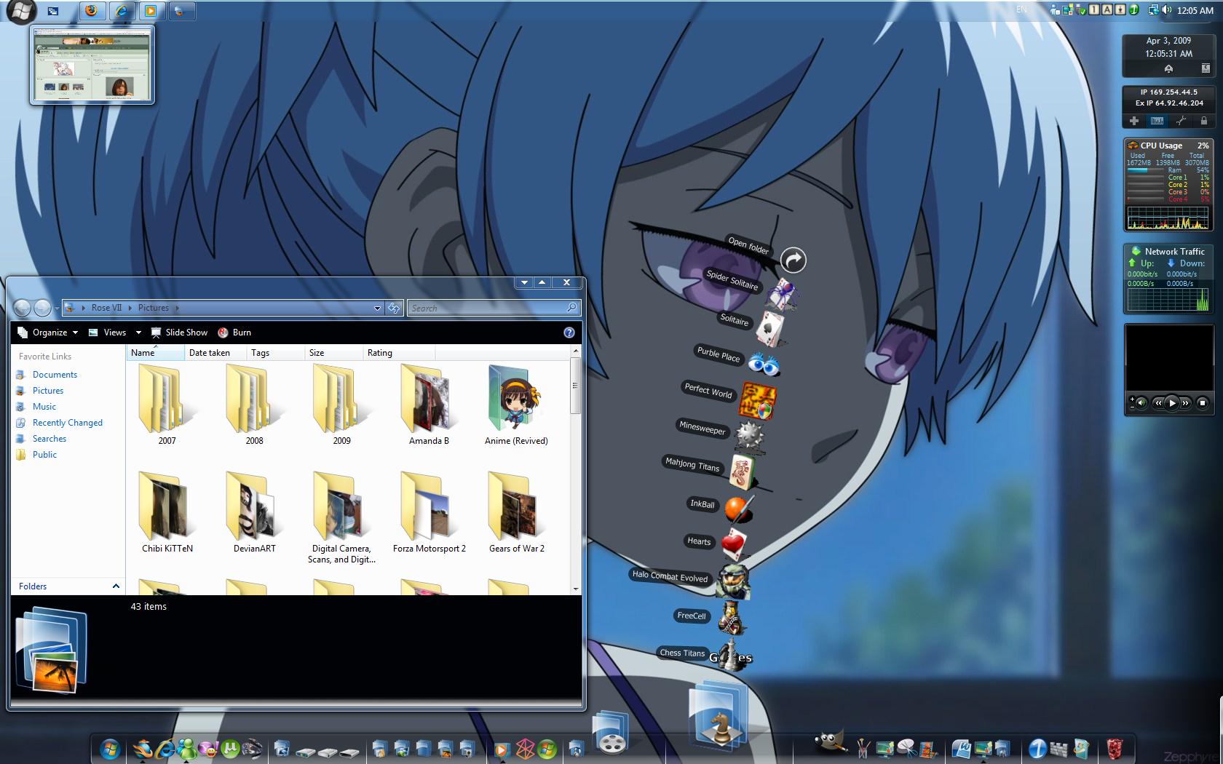The image size is (1223, 764).
Task: Open the red Recycle Bin dock icon
Action: [x=1114, y=748]
